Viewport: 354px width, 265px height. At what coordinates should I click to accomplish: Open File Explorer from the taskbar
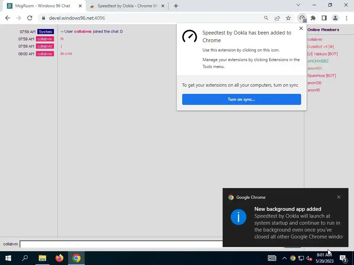tap(42, 258)
